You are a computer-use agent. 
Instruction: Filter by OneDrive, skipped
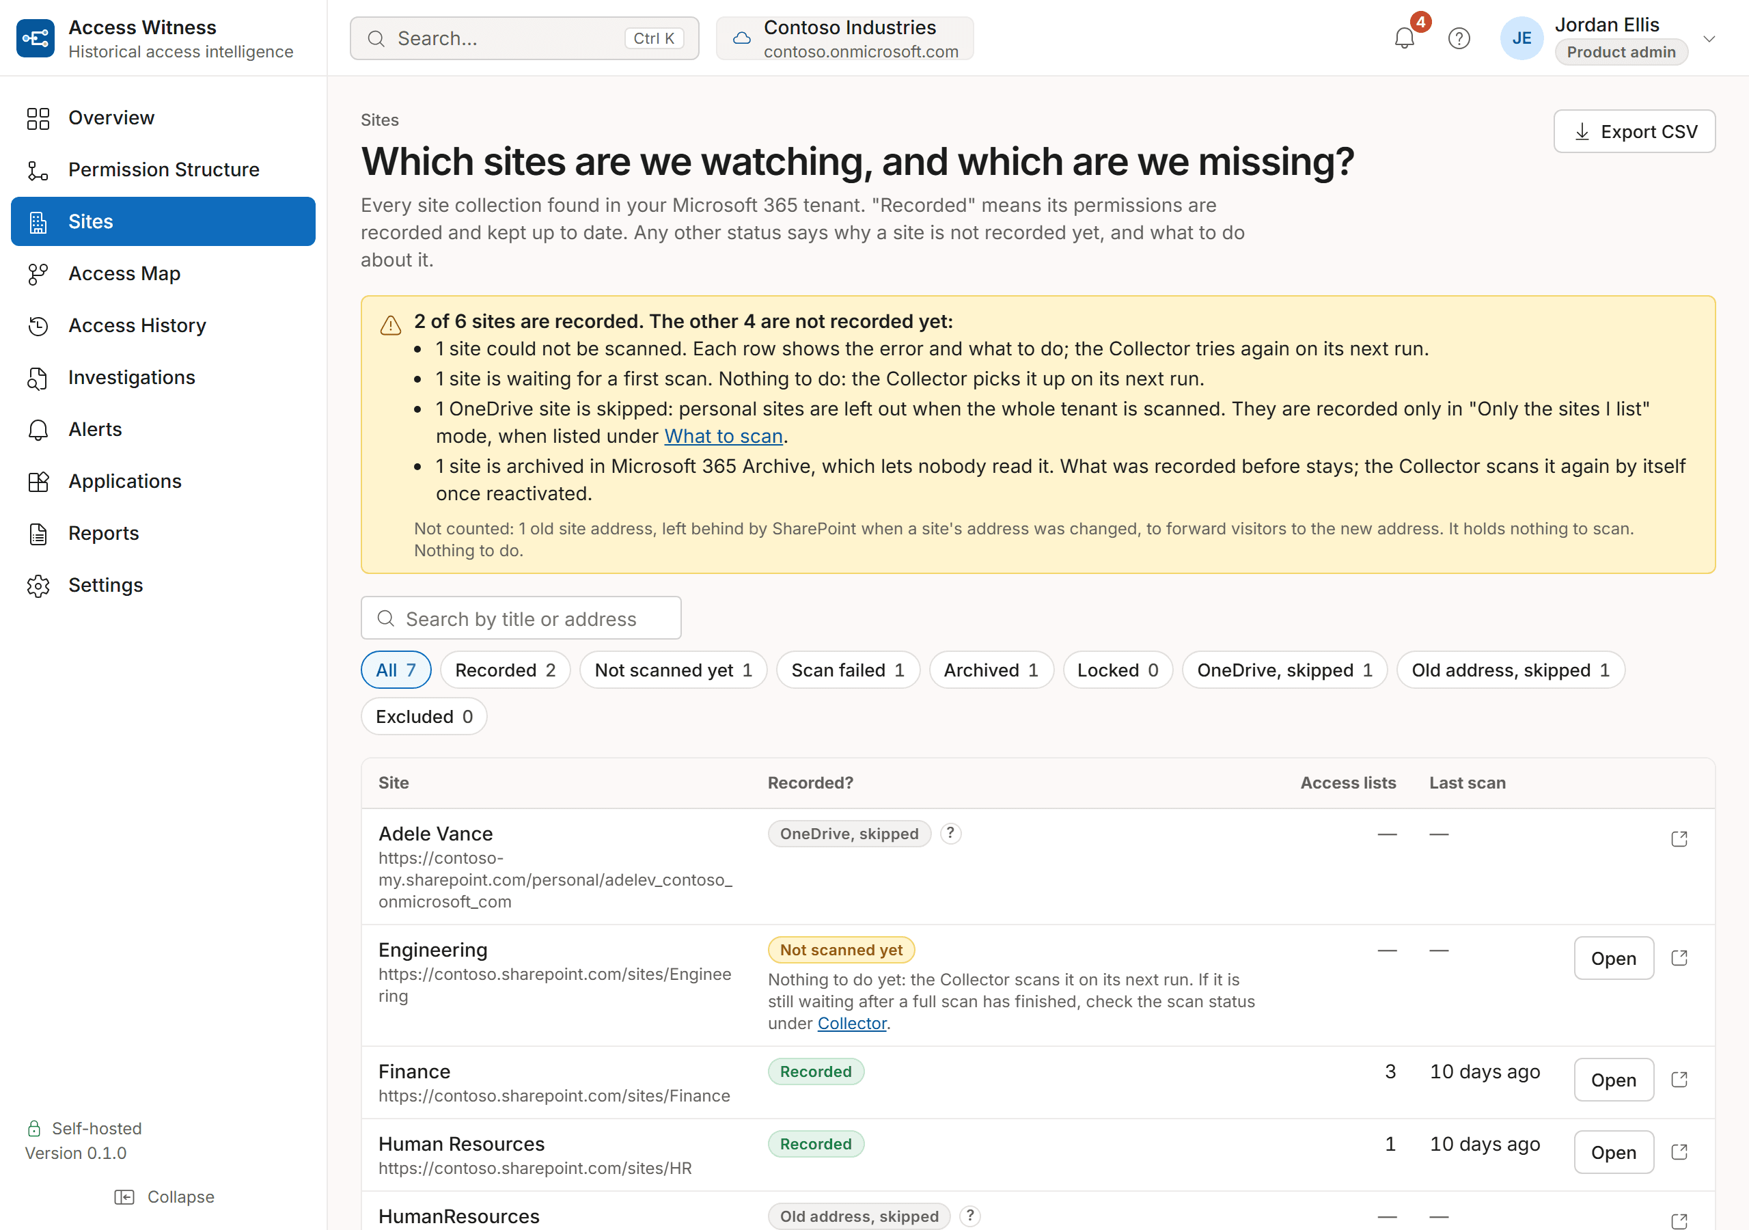coord(1284,670)
